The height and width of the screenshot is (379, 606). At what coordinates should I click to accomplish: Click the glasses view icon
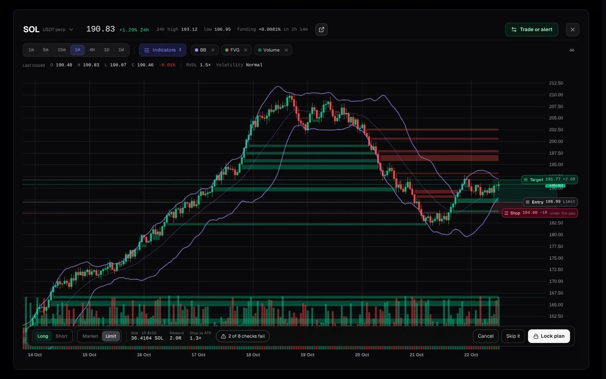[572, 50]
